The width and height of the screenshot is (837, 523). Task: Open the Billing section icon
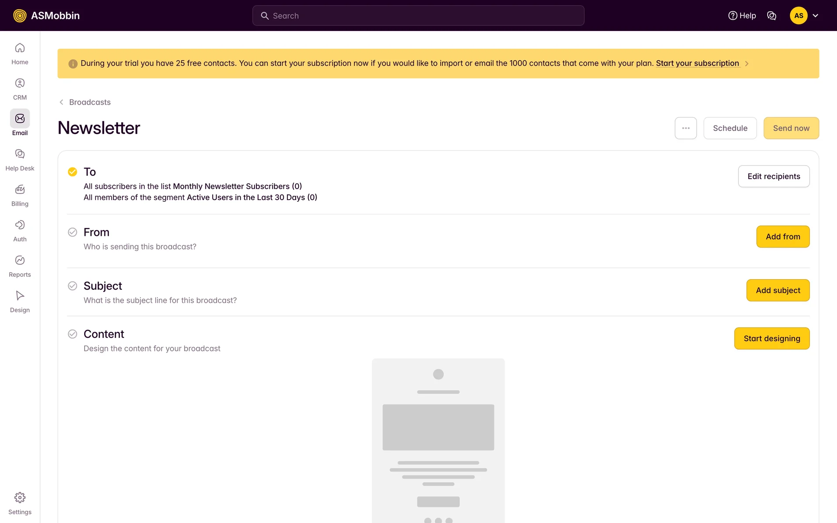[x=20, y=190]
